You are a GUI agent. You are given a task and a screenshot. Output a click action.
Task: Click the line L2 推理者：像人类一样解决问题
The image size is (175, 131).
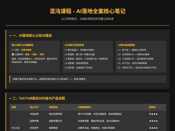tap(80, 54)
